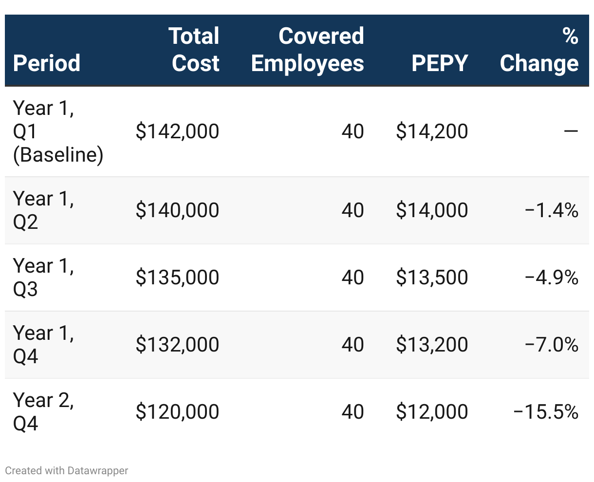Click the −4.9% change value

point(552,278)
